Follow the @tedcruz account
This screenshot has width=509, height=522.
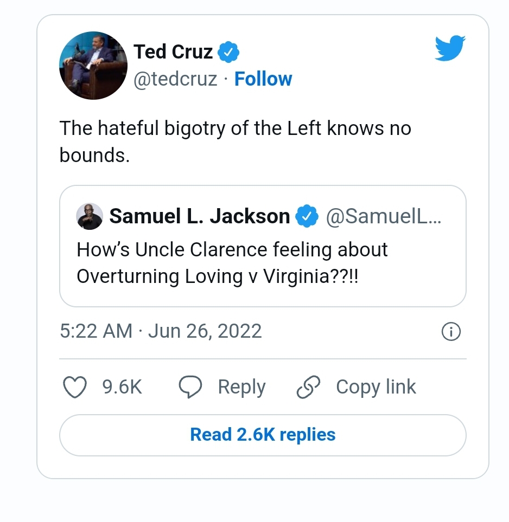coord(263,79)
